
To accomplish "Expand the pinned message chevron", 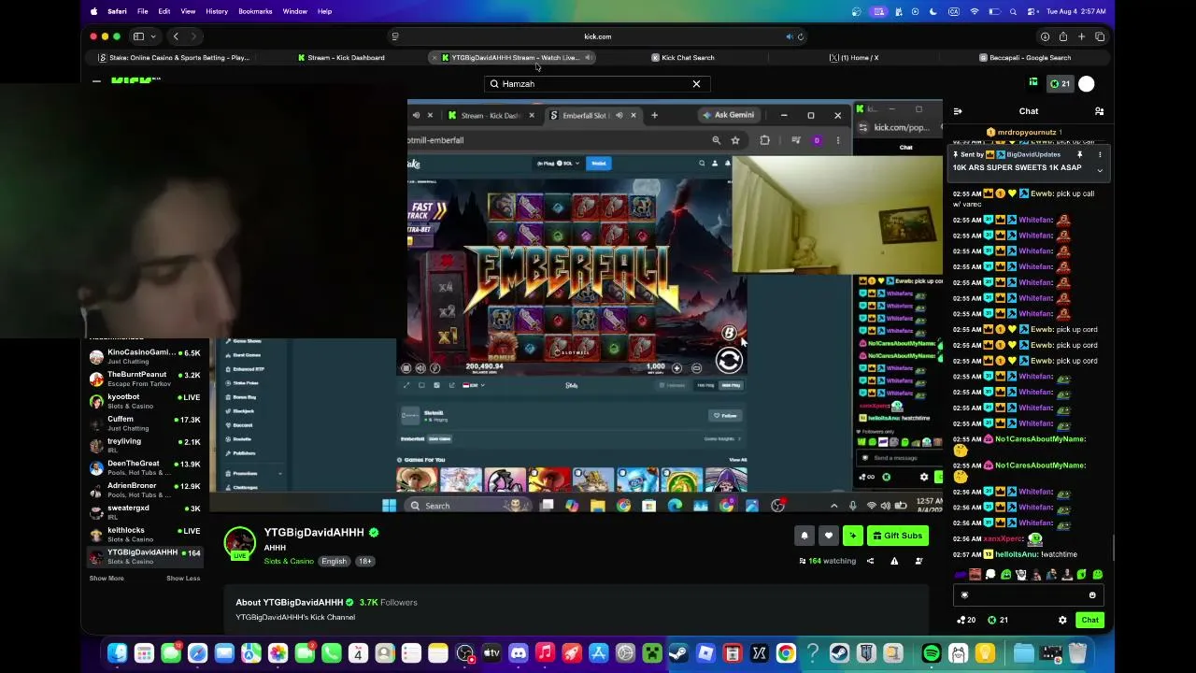I will [x=1100, y=170].
